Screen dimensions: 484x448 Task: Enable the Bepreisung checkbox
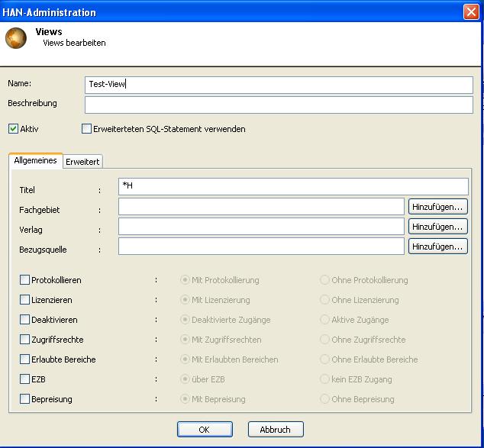coord(24,399)
